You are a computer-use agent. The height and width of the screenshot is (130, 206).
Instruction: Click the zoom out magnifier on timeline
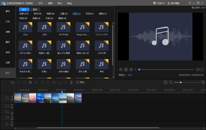tap(171, 82)
